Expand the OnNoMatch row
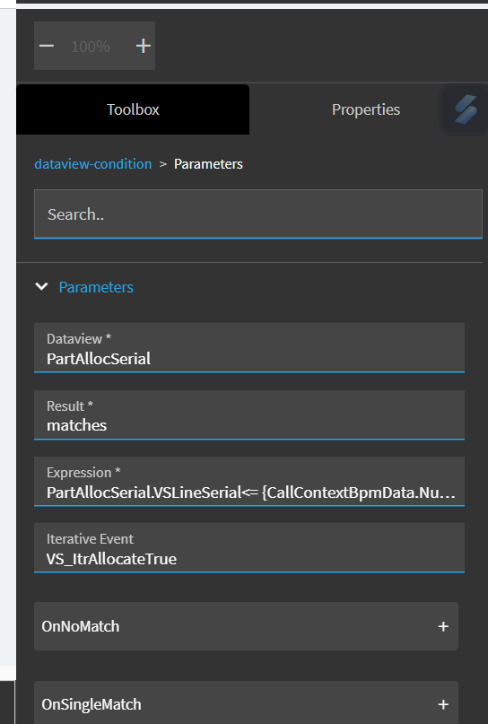 pos(246,626)
